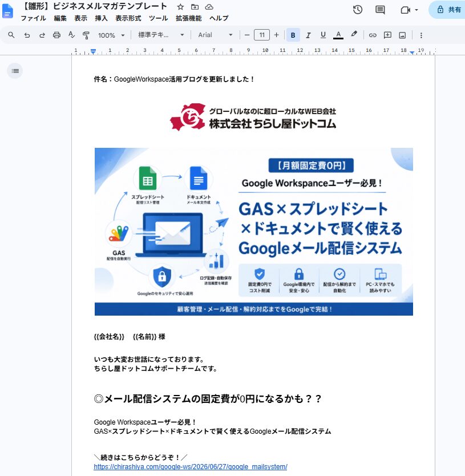This screenshot has height=476, width=465.
Task: Click the {{会社名}} placeholder text
Action: 109,337
